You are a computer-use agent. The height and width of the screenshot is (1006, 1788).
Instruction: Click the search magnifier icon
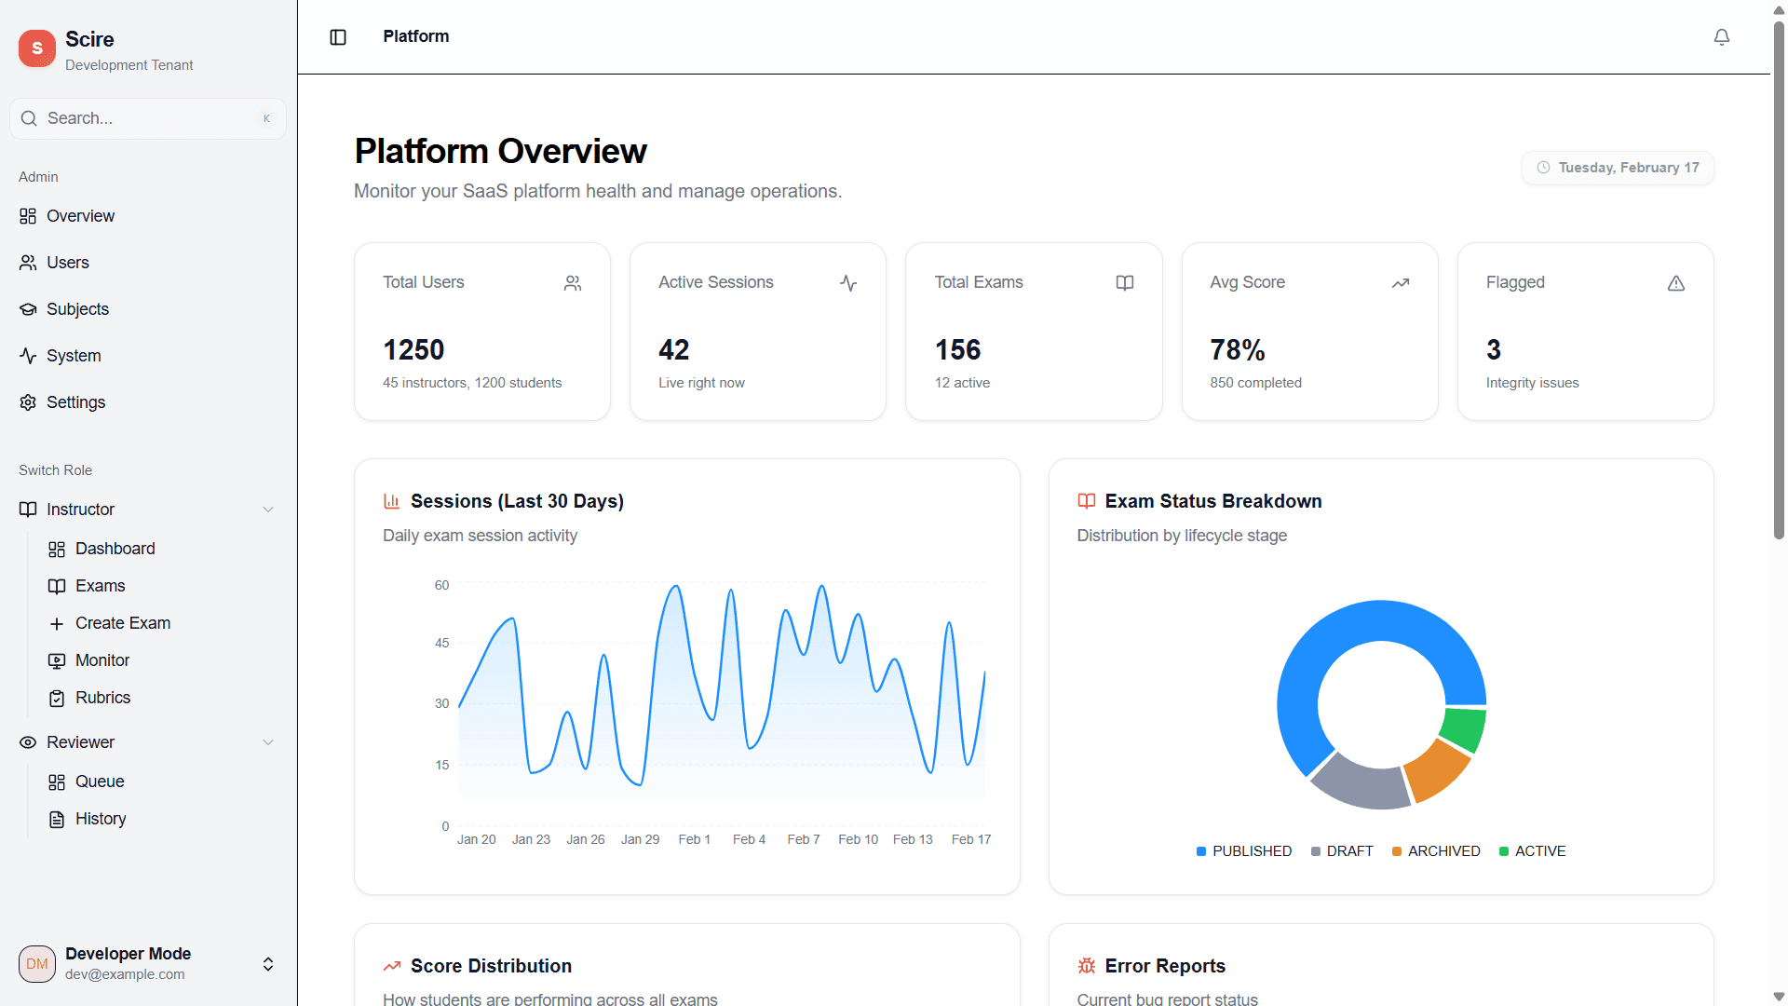click(x=29, y=118)
